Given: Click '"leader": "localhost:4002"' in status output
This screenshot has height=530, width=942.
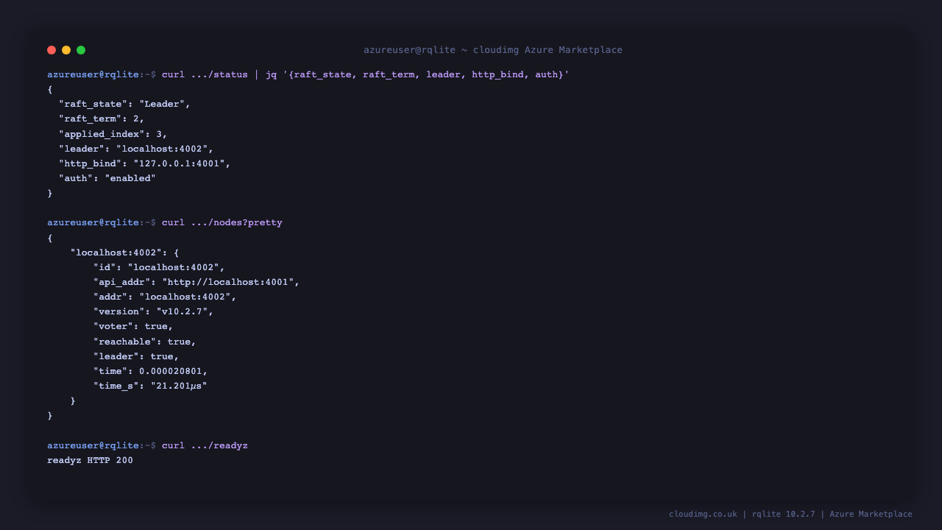Looking at the screenshot, I should (136, 149).
